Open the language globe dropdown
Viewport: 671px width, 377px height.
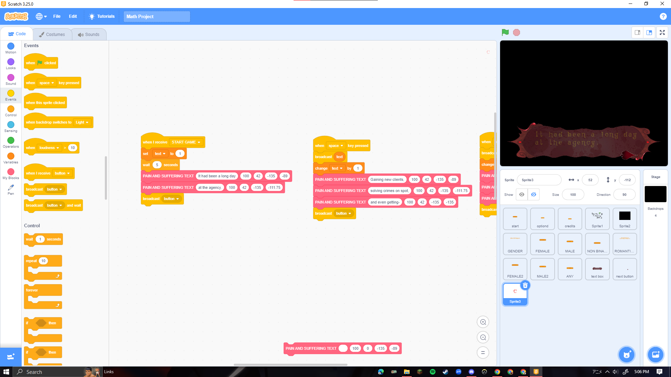[x=41, y=16]
